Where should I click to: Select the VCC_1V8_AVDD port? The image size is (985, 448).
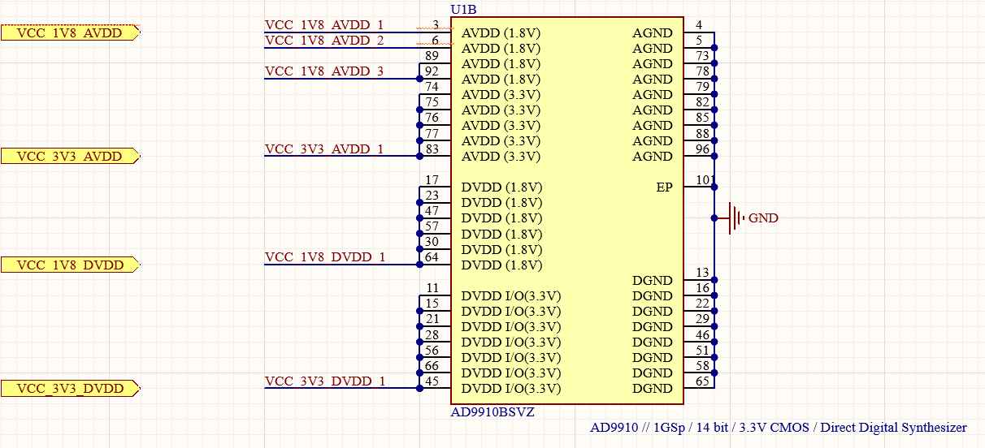pos(71,32)
